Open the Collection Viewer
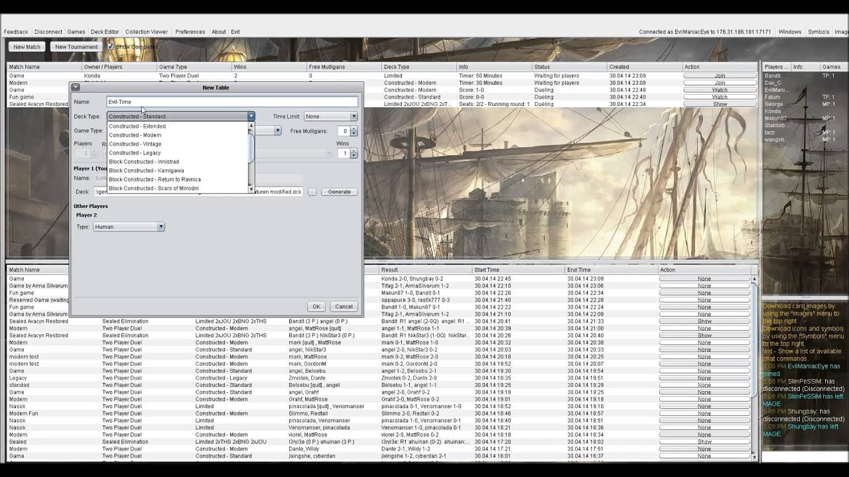Viewport: 849px width, 477px height. [147, 32]
